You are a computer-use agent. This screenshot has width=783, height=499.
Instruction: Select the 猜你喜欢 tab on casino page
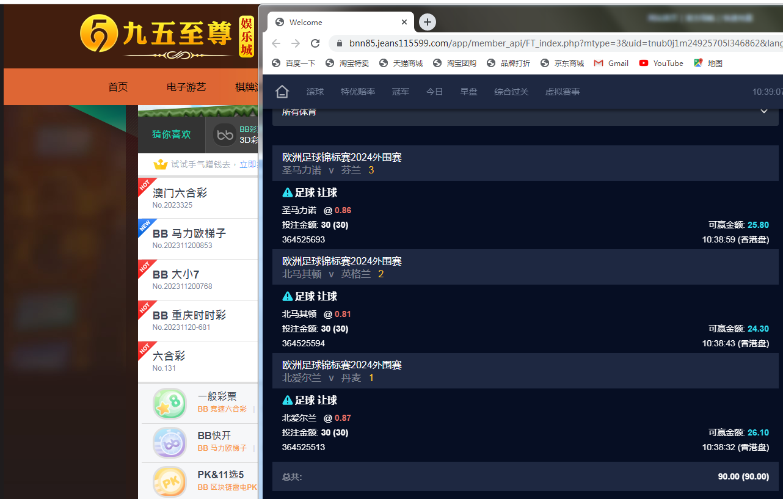pos(172,134)
